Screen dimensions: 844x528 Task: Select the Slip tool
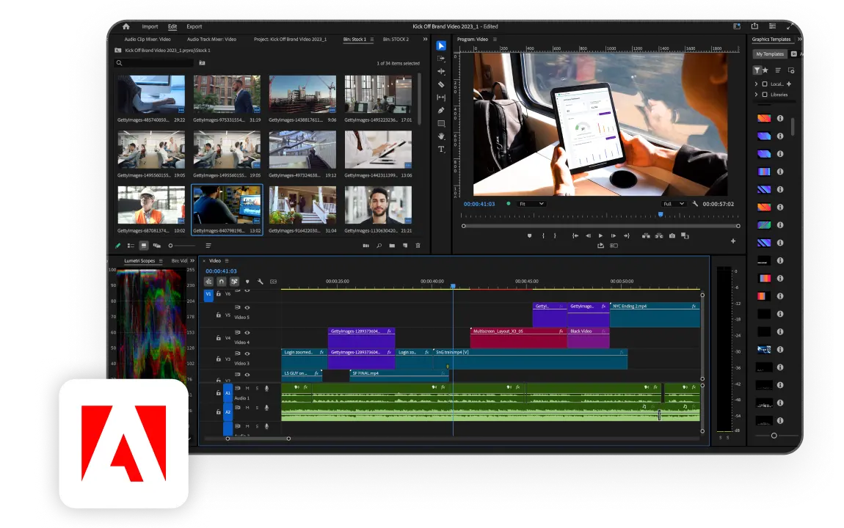pyautogui.click(x=441, y=98)
